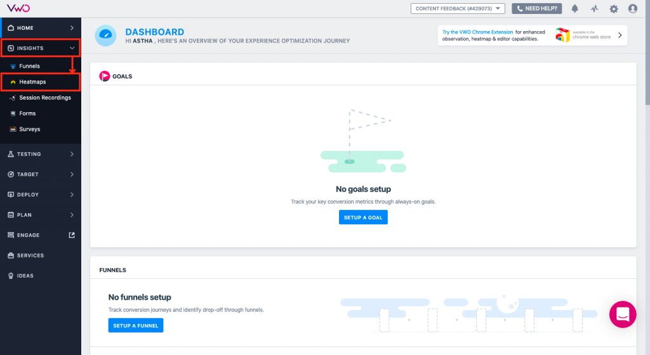Click the Session Recordings icon

(13, 98)
